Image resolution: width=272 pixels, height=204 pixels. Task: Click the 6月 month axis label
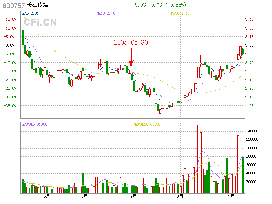click(84, 197)
